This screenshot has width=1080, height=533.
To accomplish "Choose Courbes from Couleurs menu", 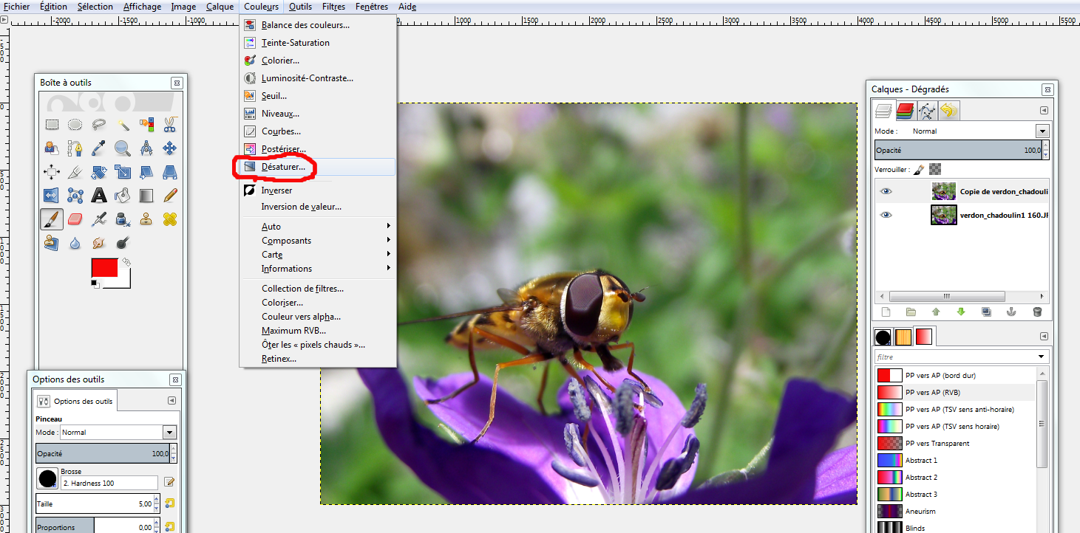I will point(318,131).
